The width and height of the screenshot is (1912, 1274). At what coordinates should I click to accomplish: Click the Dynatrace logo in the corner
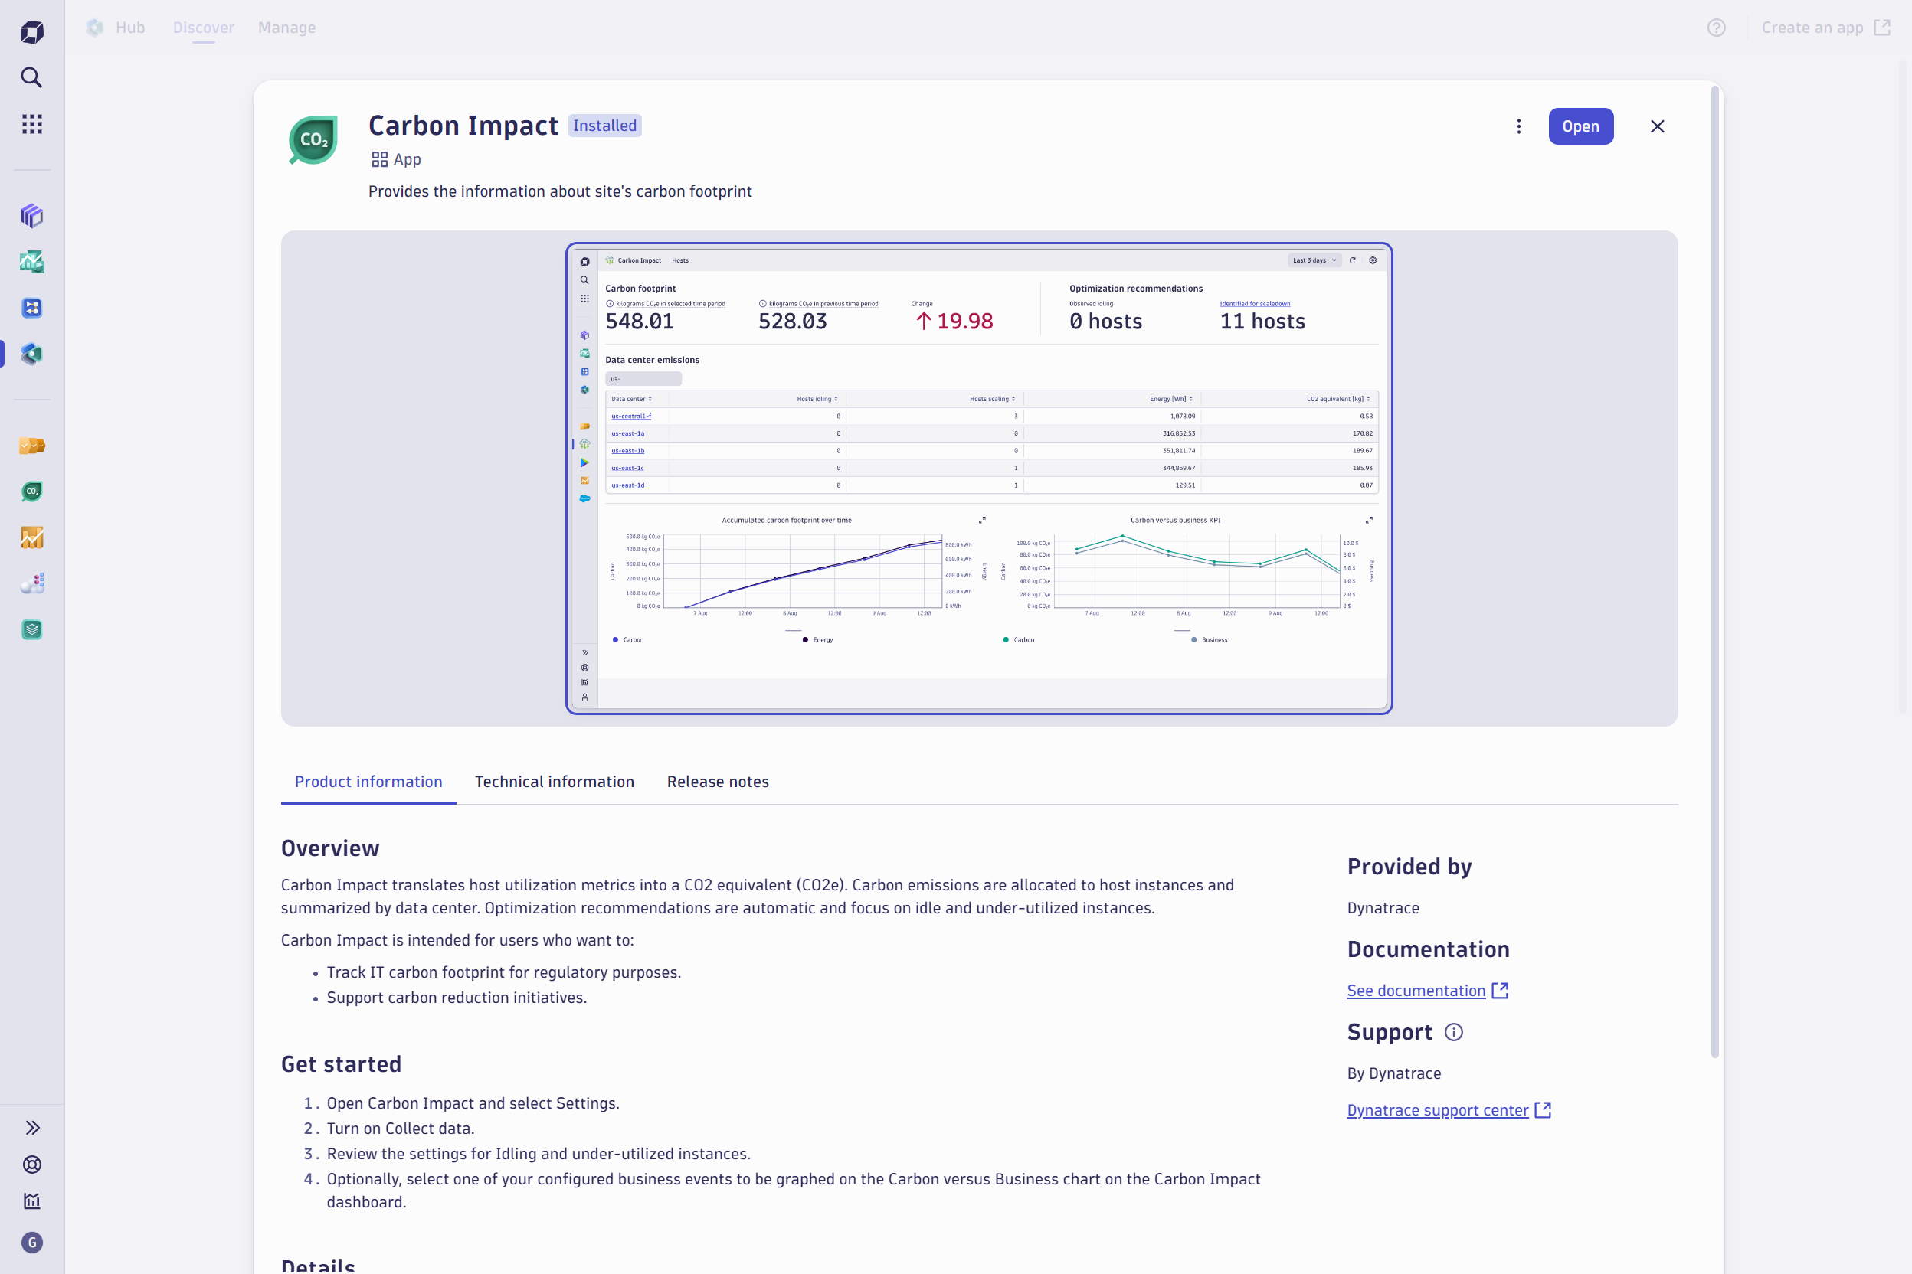click(x=31, y=31)
